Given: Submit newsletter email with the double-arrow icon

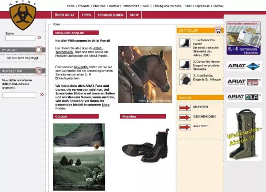Looking at the screenshot, I should coord(42,95).
